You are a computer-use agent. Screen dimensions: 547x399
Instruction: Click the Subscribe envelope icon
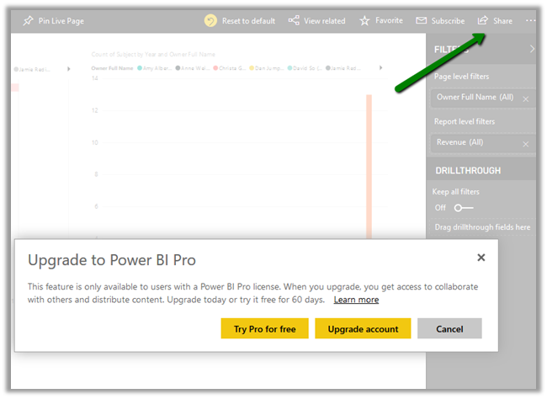[421, 20]
